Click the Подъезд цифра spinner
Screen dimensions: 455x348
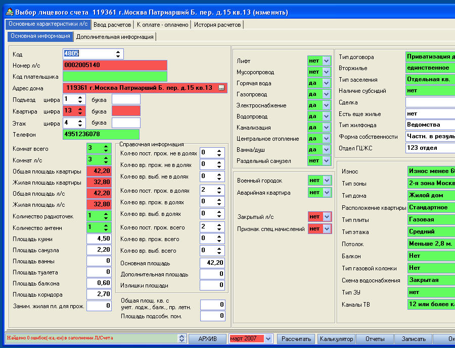(x=80, y=99)
